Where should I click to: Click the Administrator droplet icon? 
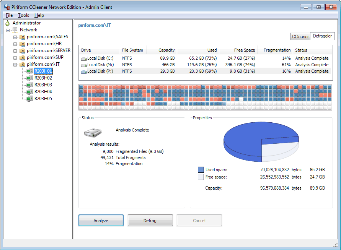[x=7, y=23]
